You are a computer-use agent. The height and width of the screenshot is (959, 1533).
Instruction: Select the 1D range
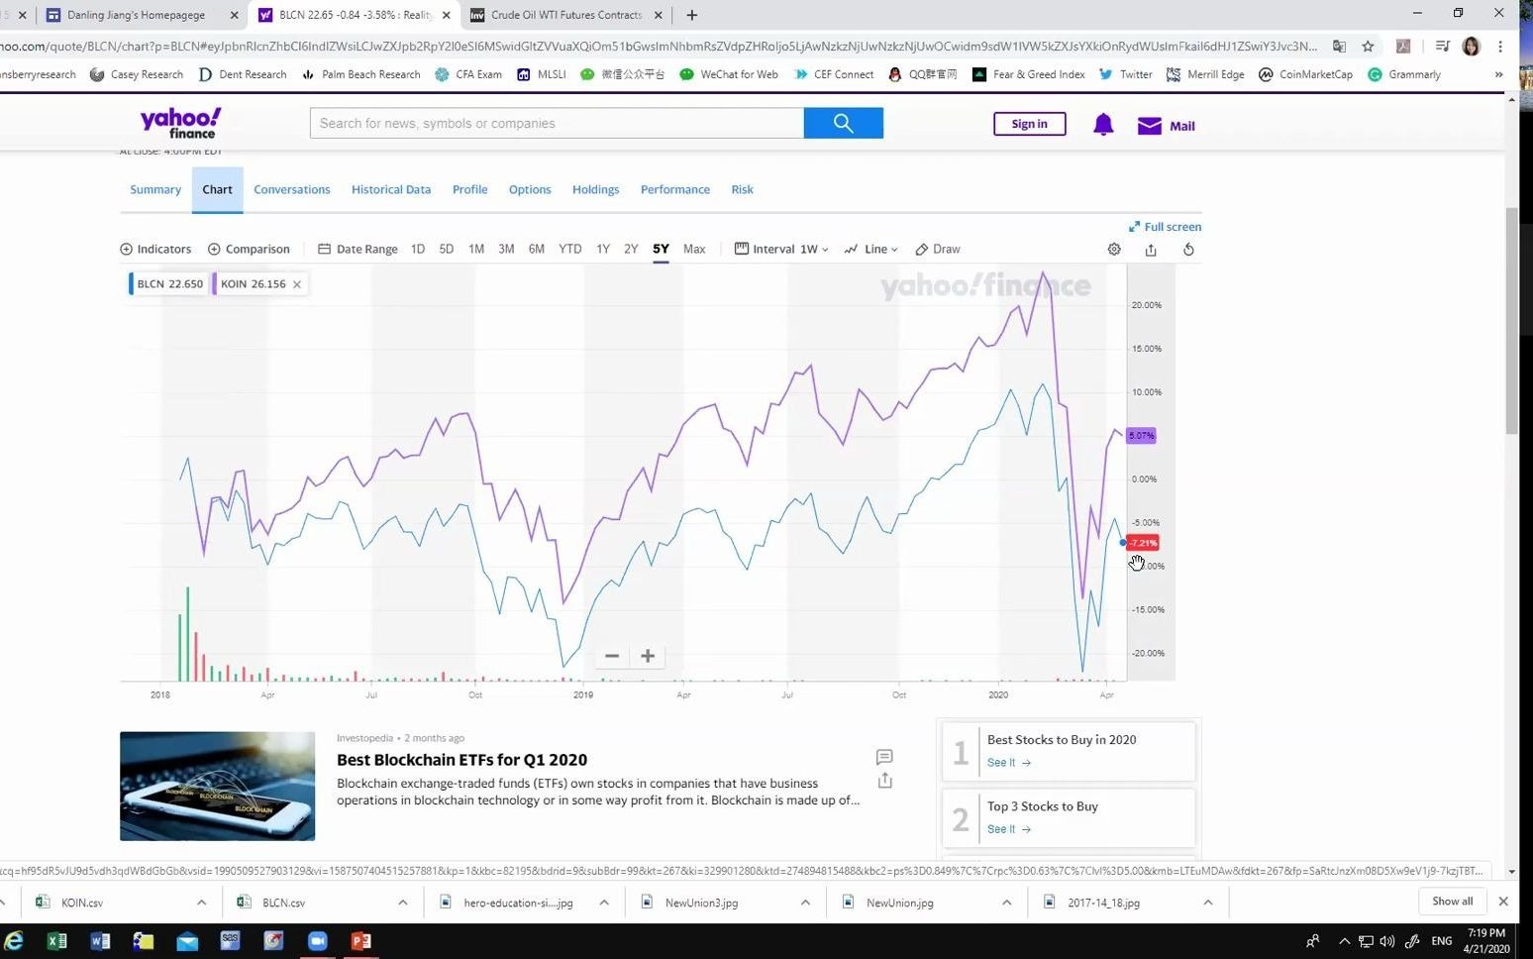tap(418, 250)
